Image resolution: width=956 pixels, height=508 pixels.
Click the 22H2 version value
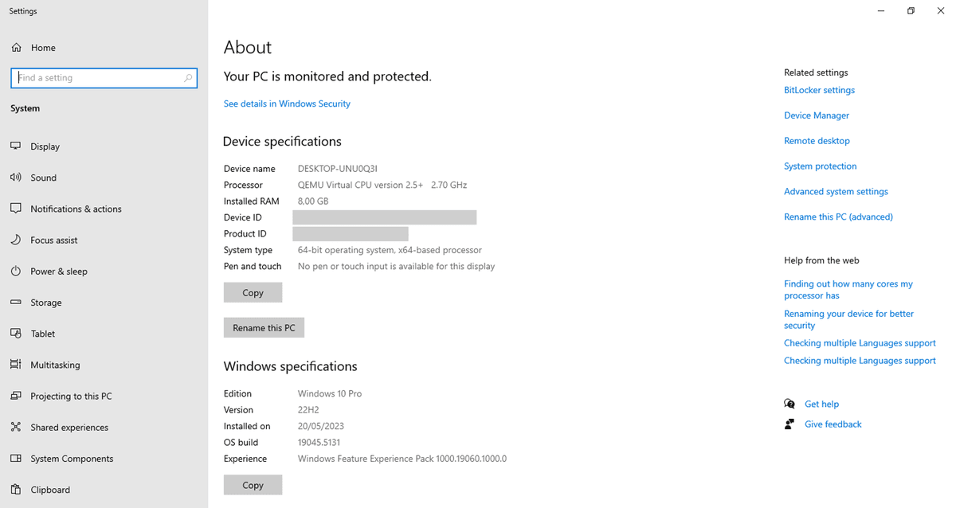point(309,410)
